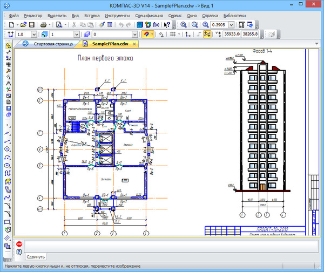
Task: Toggle the grid display button
Action: [x=172, y=35]
